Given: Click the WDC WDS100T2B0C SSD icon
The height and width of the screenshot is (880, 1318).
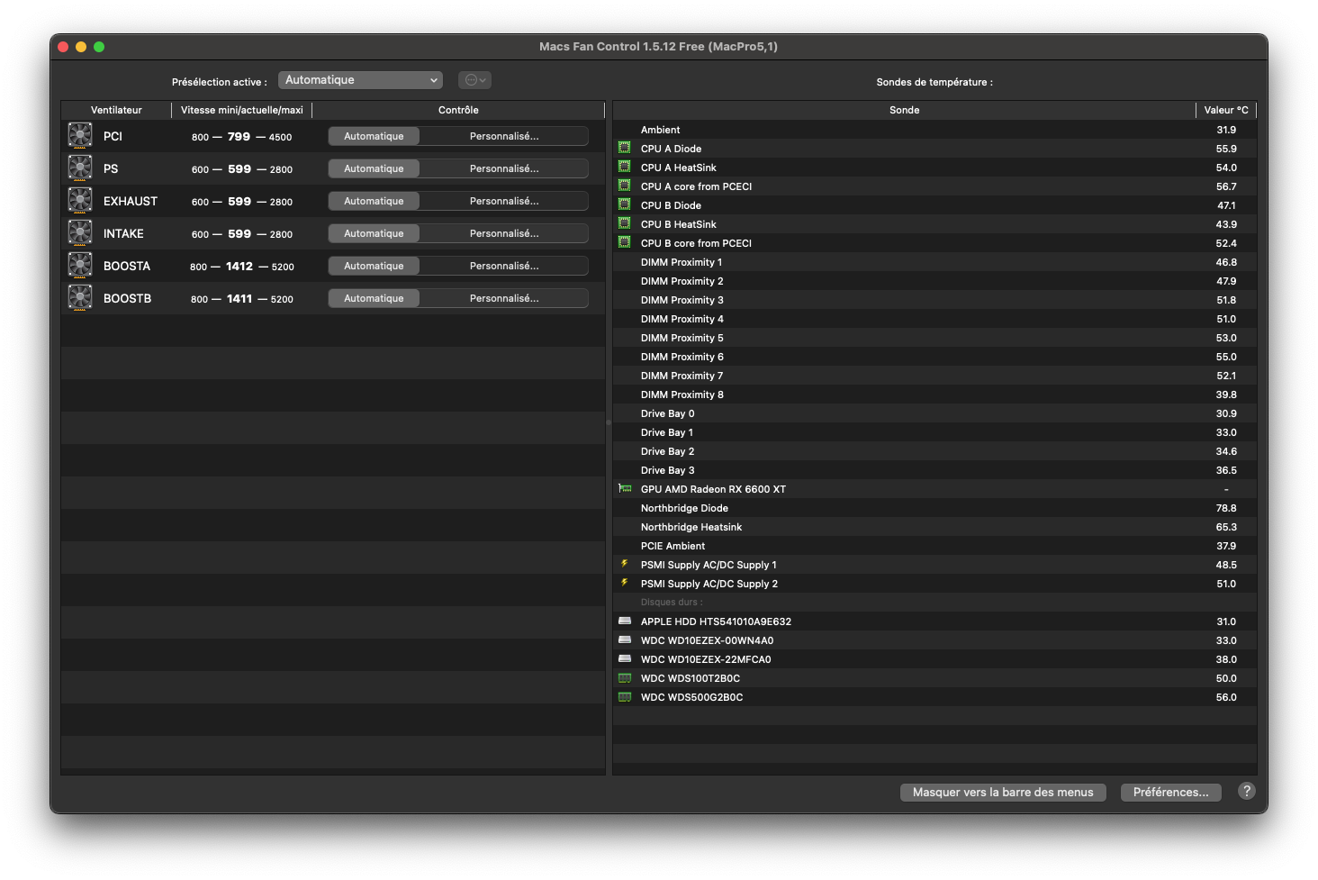Looking at the screenshot, I should (625, 677).
